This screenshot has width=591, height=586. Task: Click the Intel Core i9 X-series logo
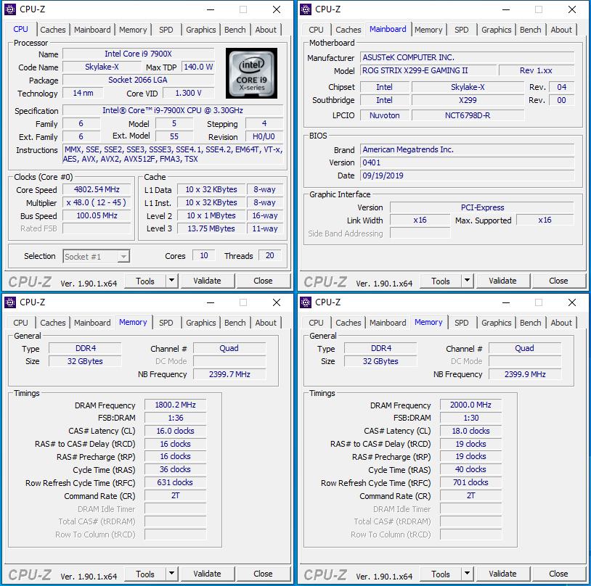click(251, 73)
